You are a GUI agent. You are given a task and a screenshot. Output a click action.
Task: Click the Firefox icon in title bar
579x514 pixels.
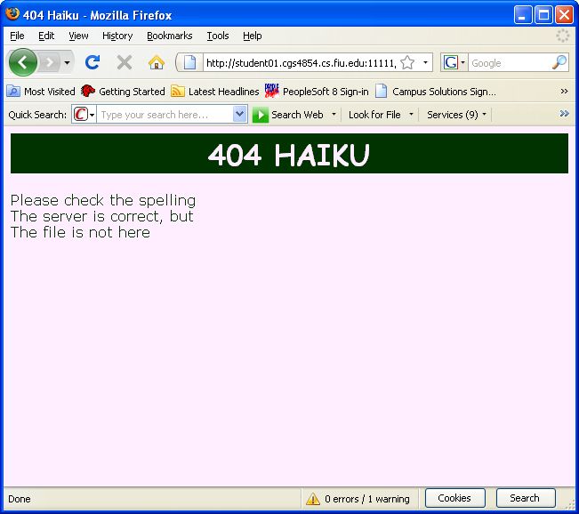pos(12,14)
